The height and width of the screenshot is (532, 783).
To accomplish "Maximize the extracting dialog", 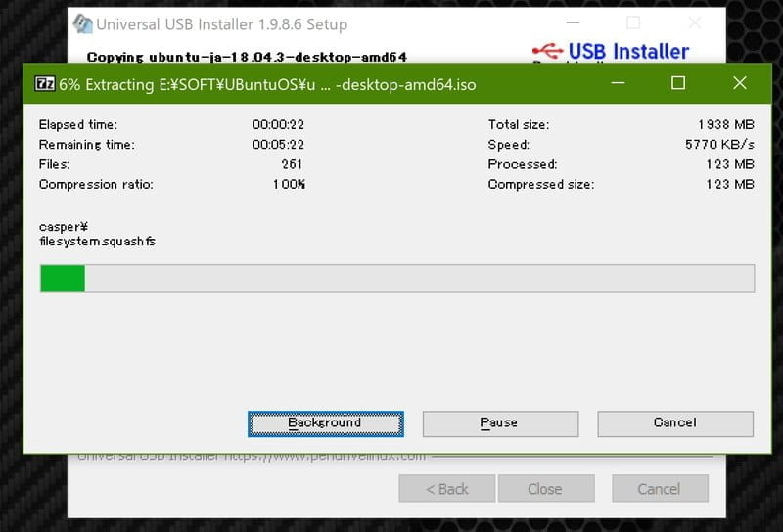I will click(678, 83).
